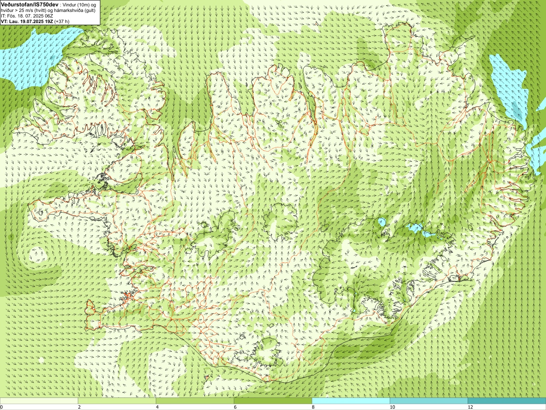
Task: Click the '10' scale label
Action: click(x=392, y=407)
